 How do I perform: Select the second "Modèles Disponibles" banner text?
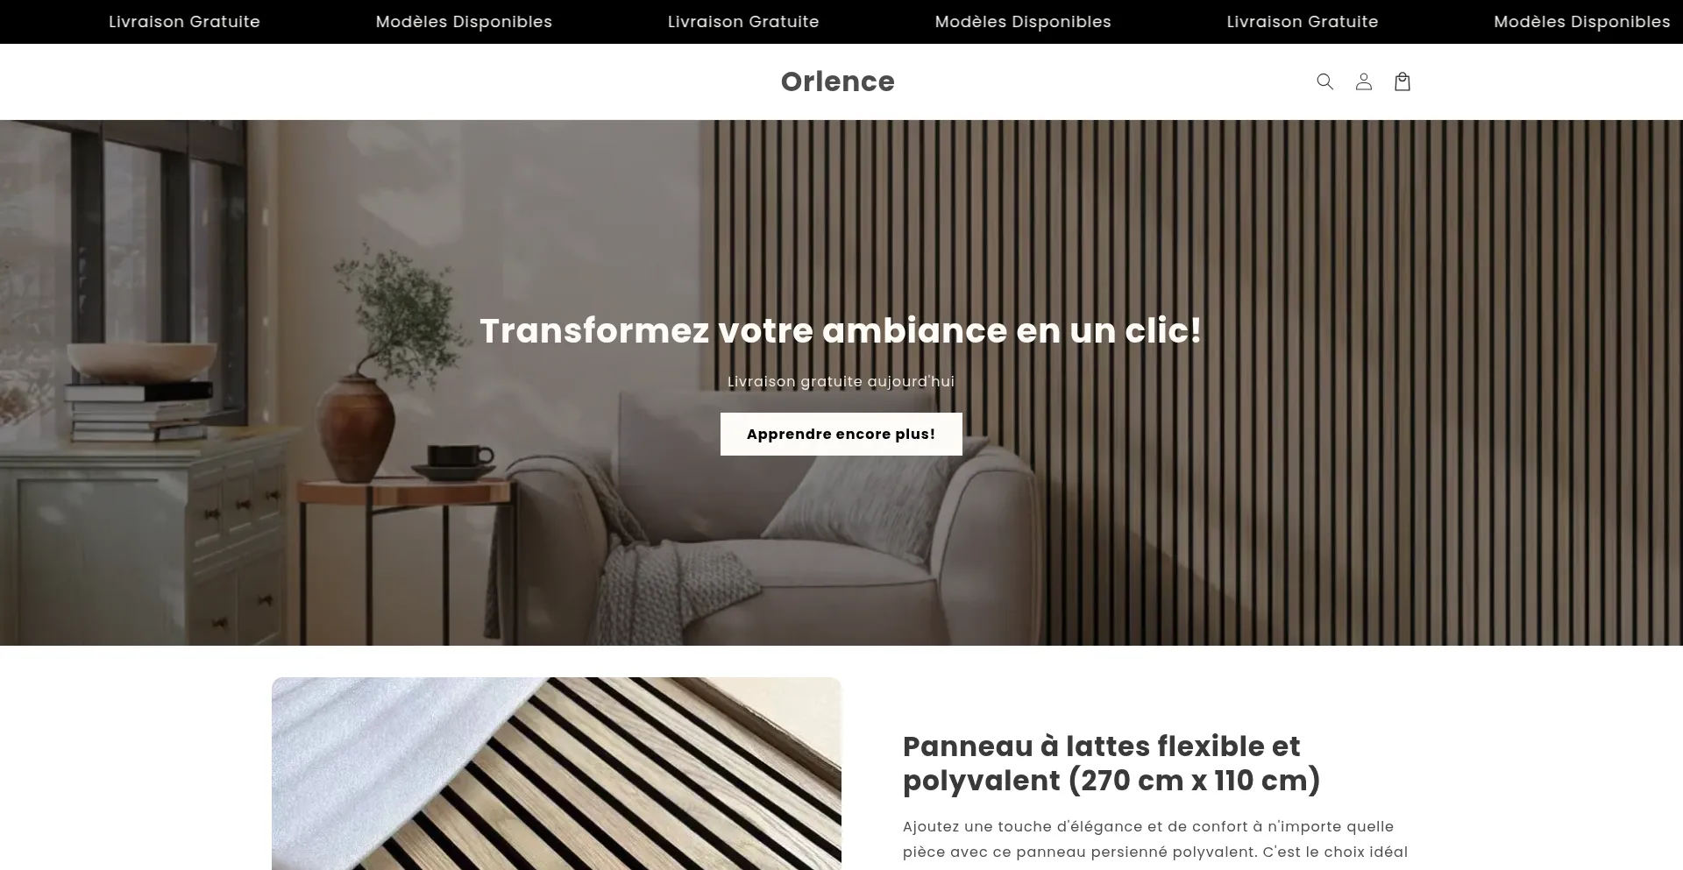pos(1023,22)
